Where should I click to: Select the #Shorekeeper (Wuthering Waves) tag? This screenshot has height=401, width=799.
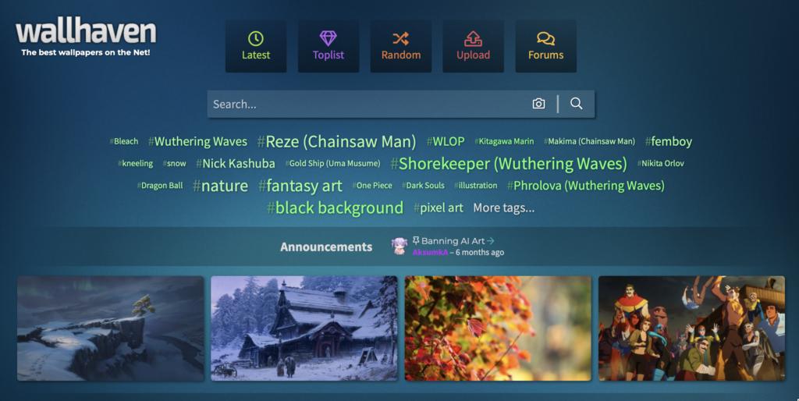pos(509,164)
